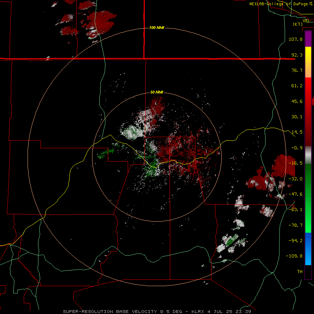Click the blue segment of the color bar

308,249
